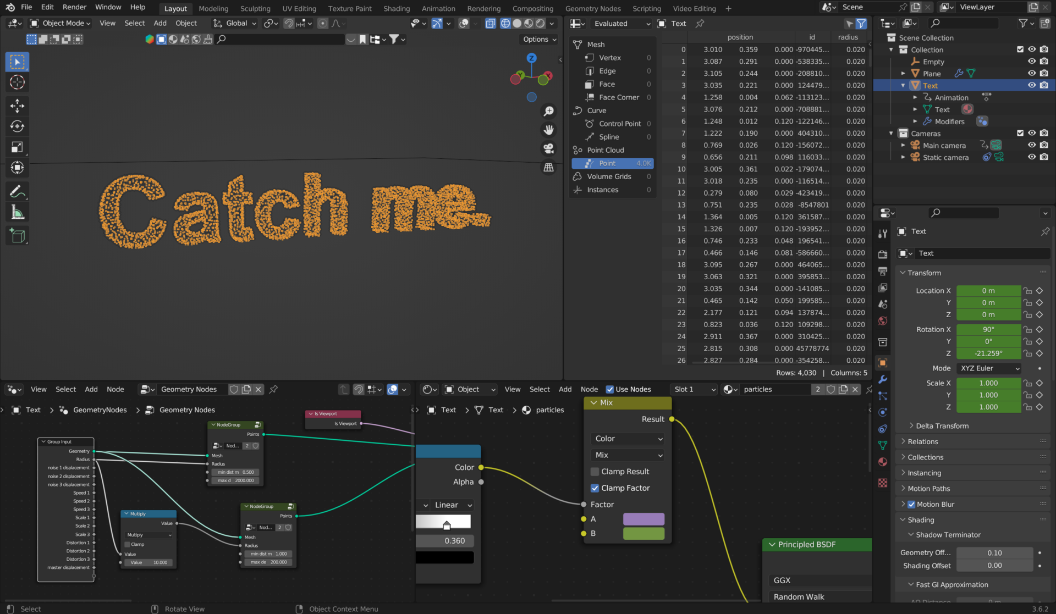1056x614 pixels.
Task: Open the Object Data properties tab
Action: (883, 445)
